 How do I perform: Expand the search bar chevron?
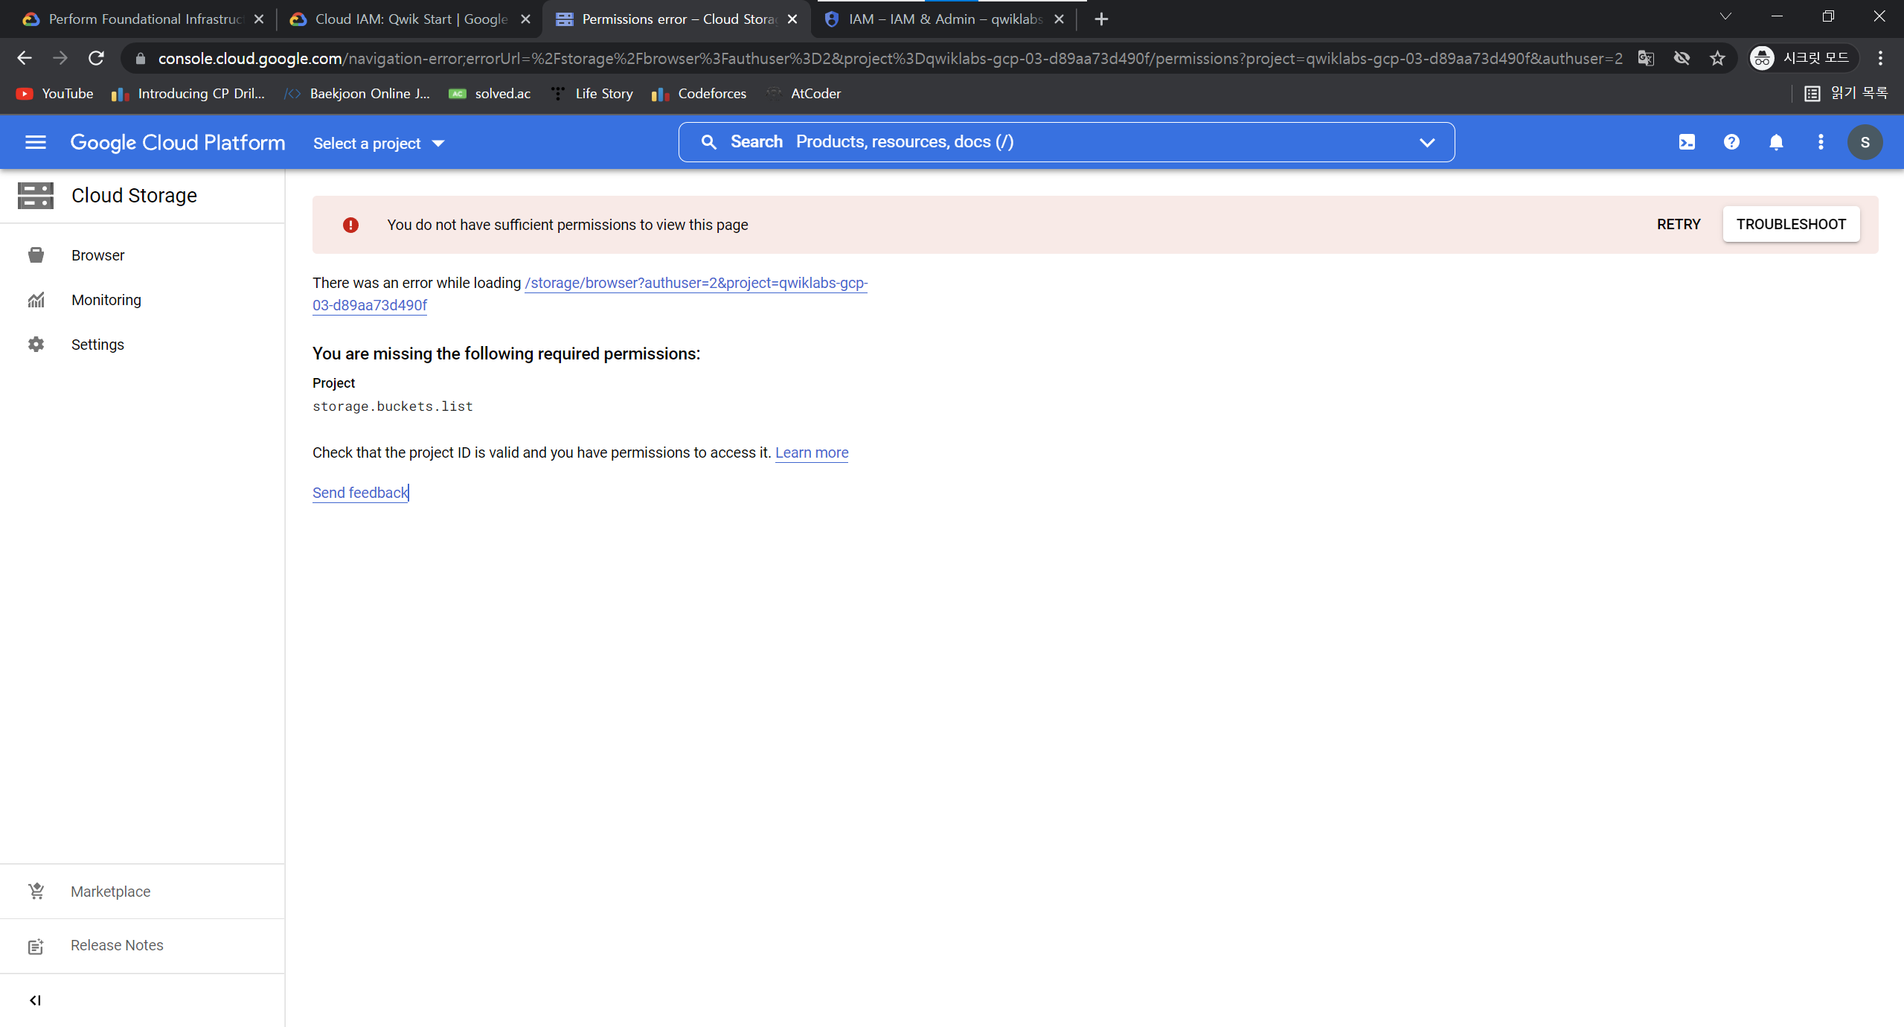point(1426,142)
